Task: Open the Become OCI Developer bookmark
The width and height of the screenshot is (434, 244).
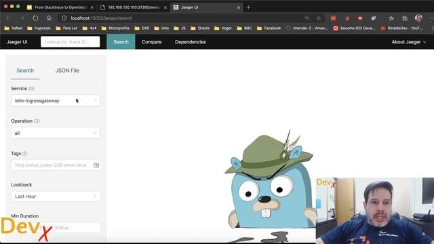Action: (x=354, y=28)
